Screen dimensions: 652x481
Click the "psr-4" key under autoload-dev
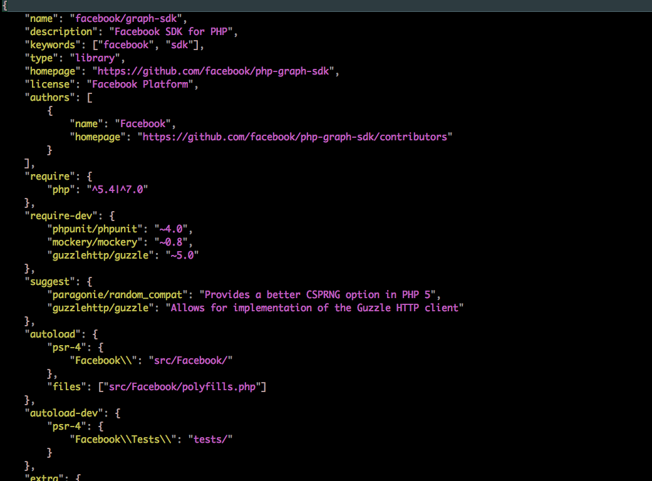66,427
